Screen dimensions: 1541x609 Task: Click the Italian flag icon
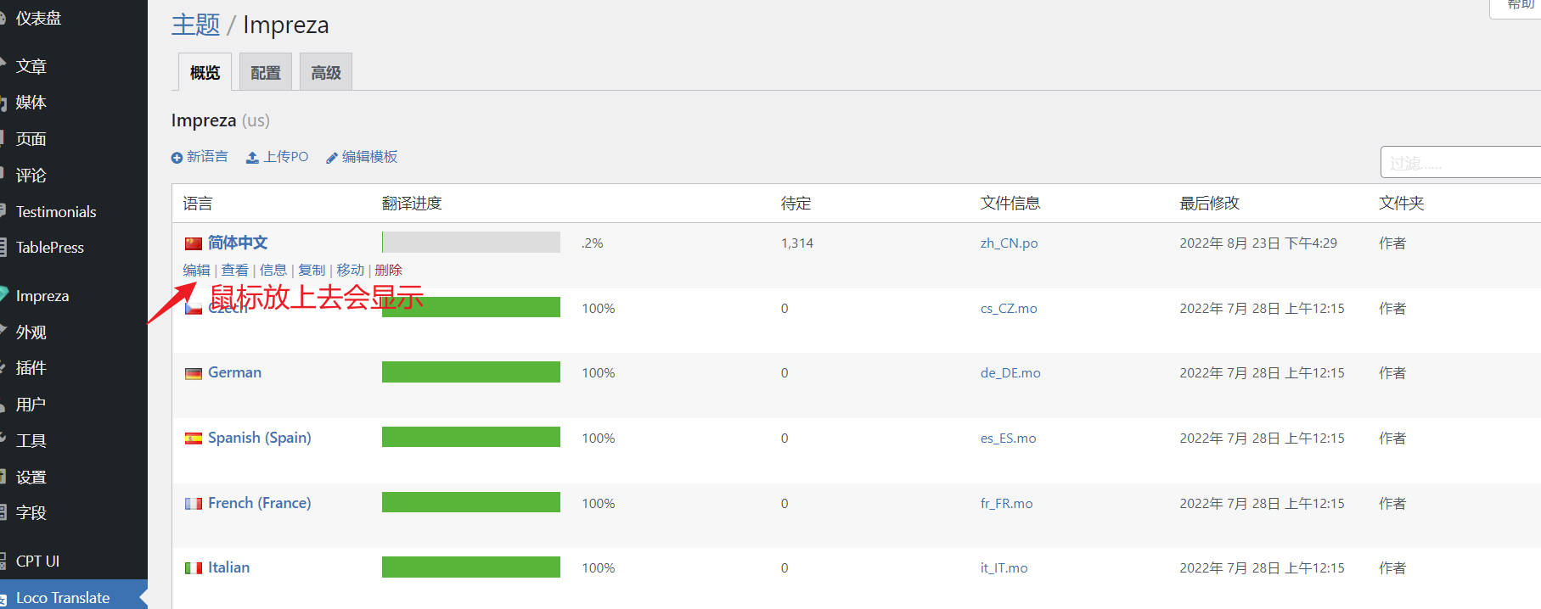[x=194, y=568]
